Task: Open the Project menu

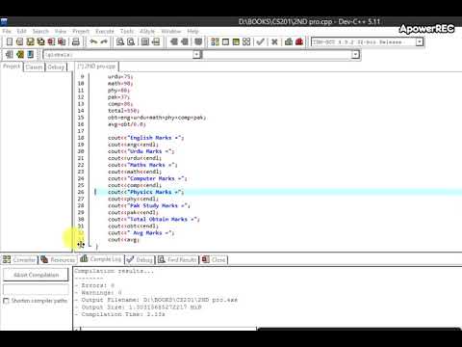Action: (x=81, y=31)
